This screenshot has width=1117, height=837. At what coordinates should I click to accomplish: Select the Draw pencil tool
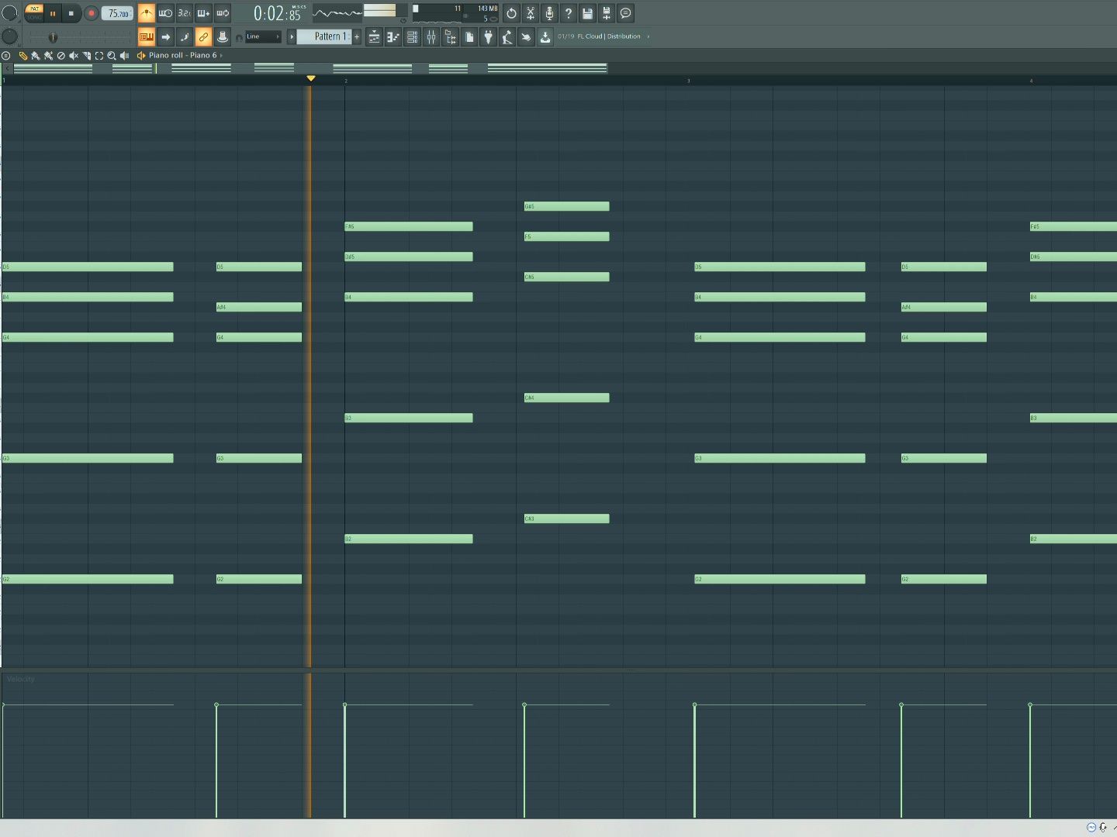(22, 56)
